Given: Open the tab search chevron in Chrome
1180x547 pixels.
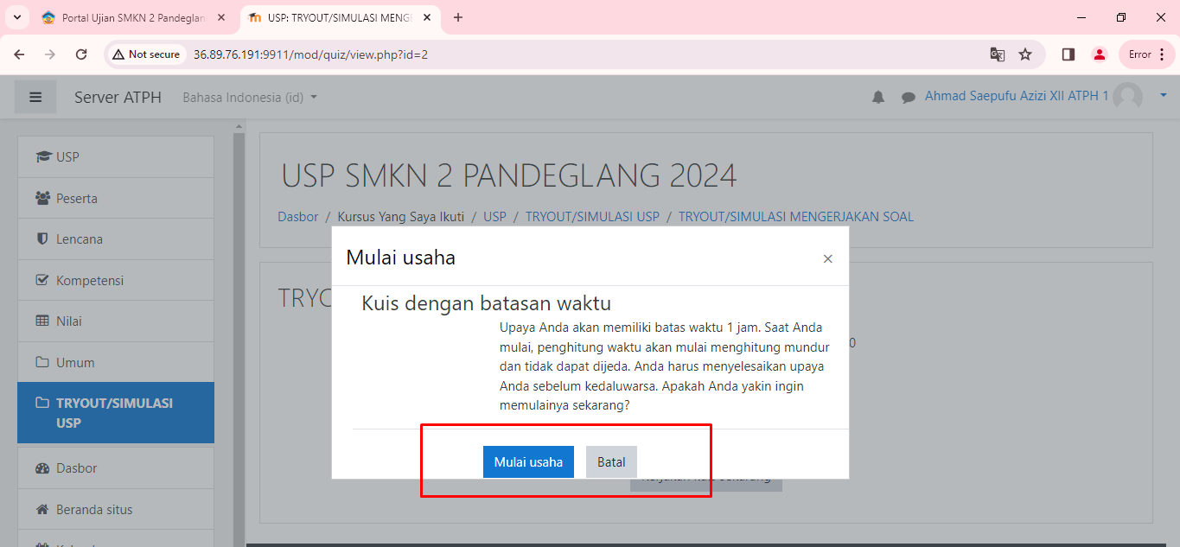Looking at the screenshot, I should click(x=16, y=17).
